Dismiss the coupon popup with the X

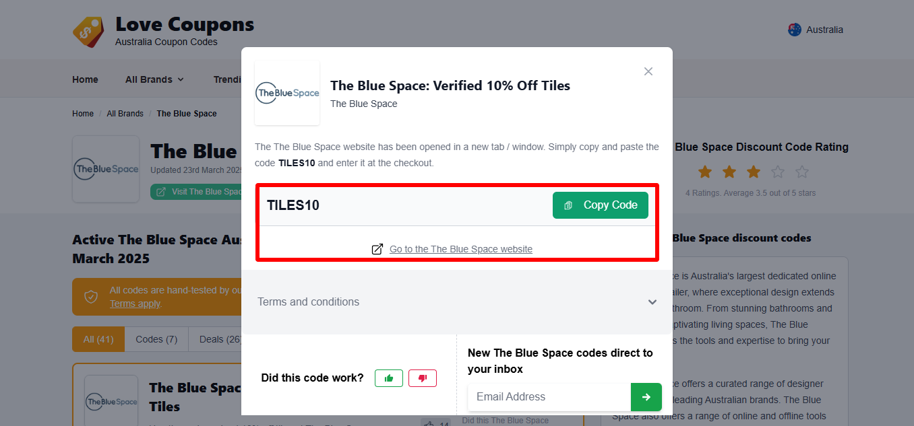pos(648,71)
